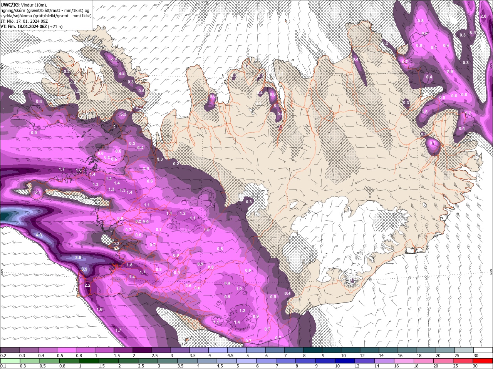Select the pink snow swatch for 0.5–0.8 mm

[66, 350]
